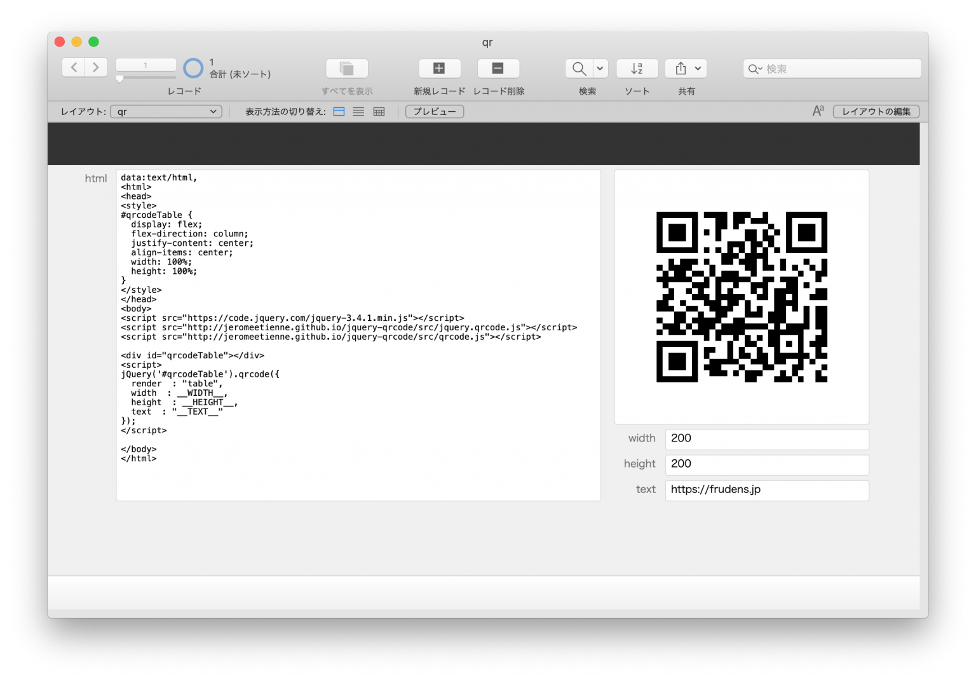
Task: Switch to list view mode
Action: [358, 111]
